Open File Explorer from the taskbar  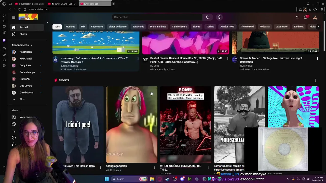pyautogui.click(x=152, y=179)
